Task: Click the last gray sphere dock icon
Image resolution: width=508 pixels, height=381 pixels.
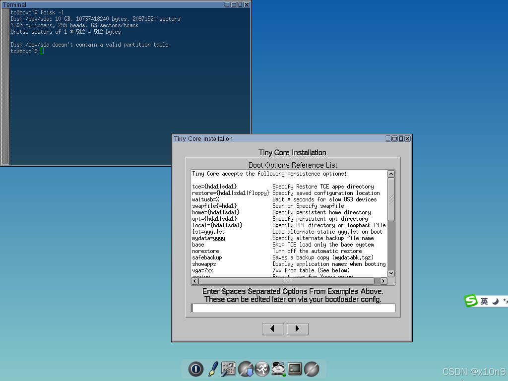Action: [x=312, y=369]
